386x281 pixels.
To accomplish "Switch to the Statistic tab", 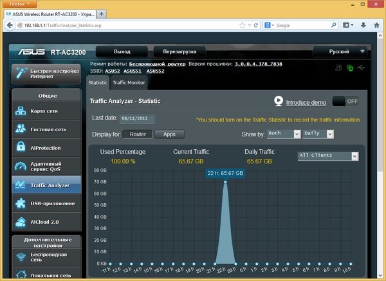I will coord(98,83).
